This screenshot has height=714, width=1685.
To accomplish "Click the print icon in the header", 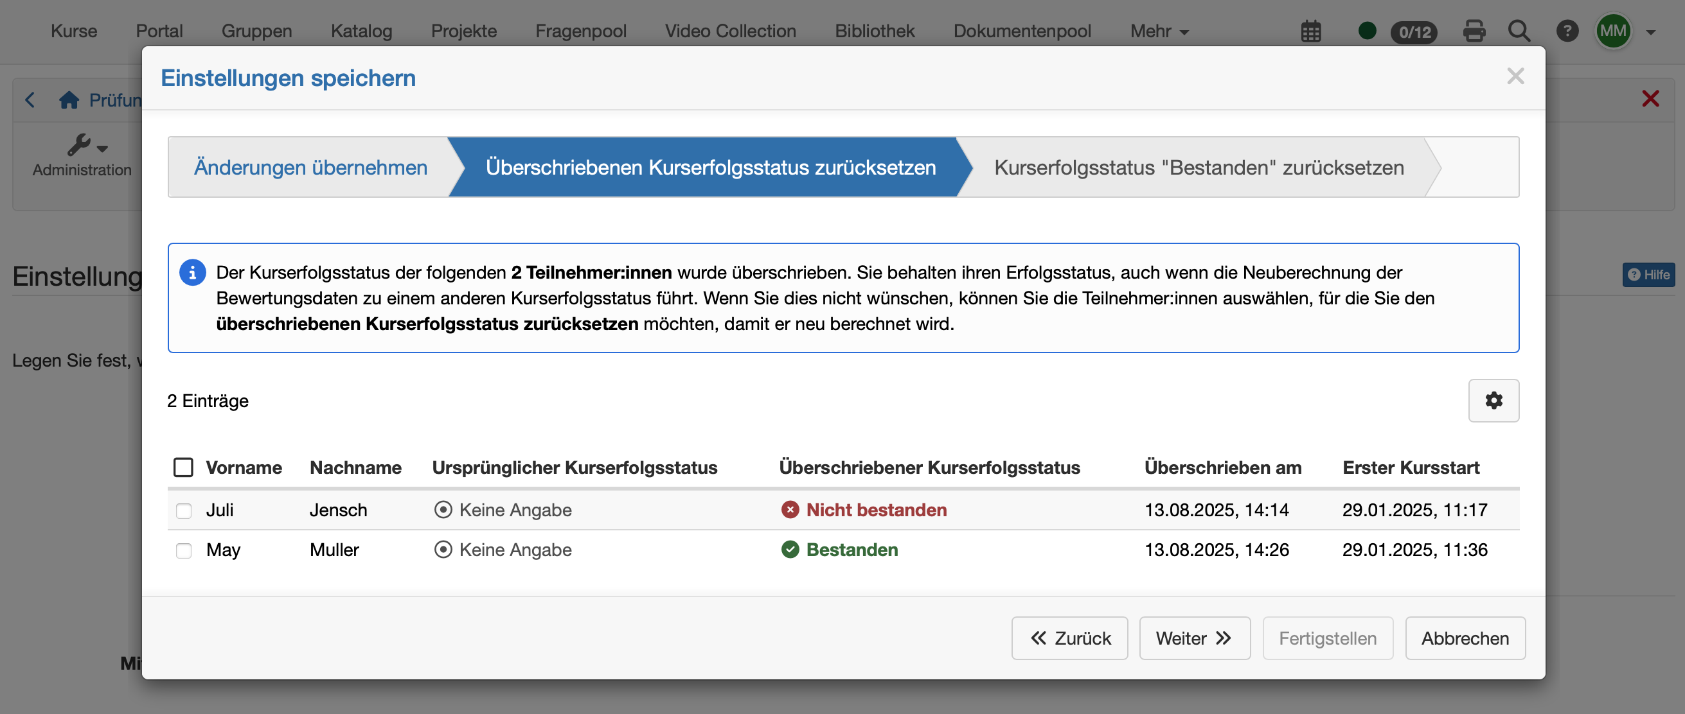I will tap(1474, 31).
